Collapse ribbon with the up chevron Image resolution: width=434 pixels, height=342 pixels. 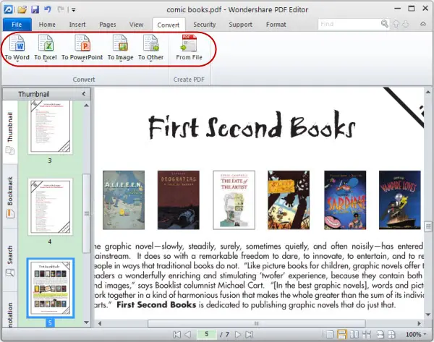click(x=423, y=24)
